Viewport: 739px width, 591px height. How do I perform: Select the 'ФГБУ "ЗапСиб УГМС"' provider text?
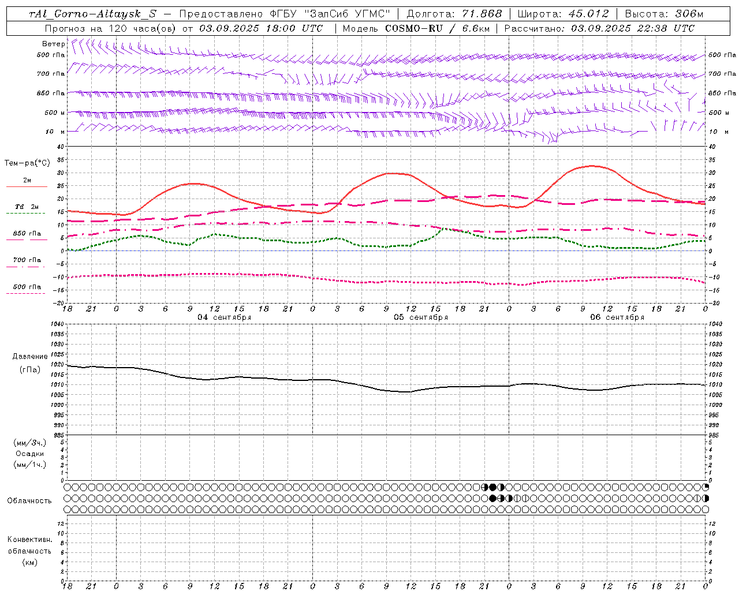tap(330, 14)
